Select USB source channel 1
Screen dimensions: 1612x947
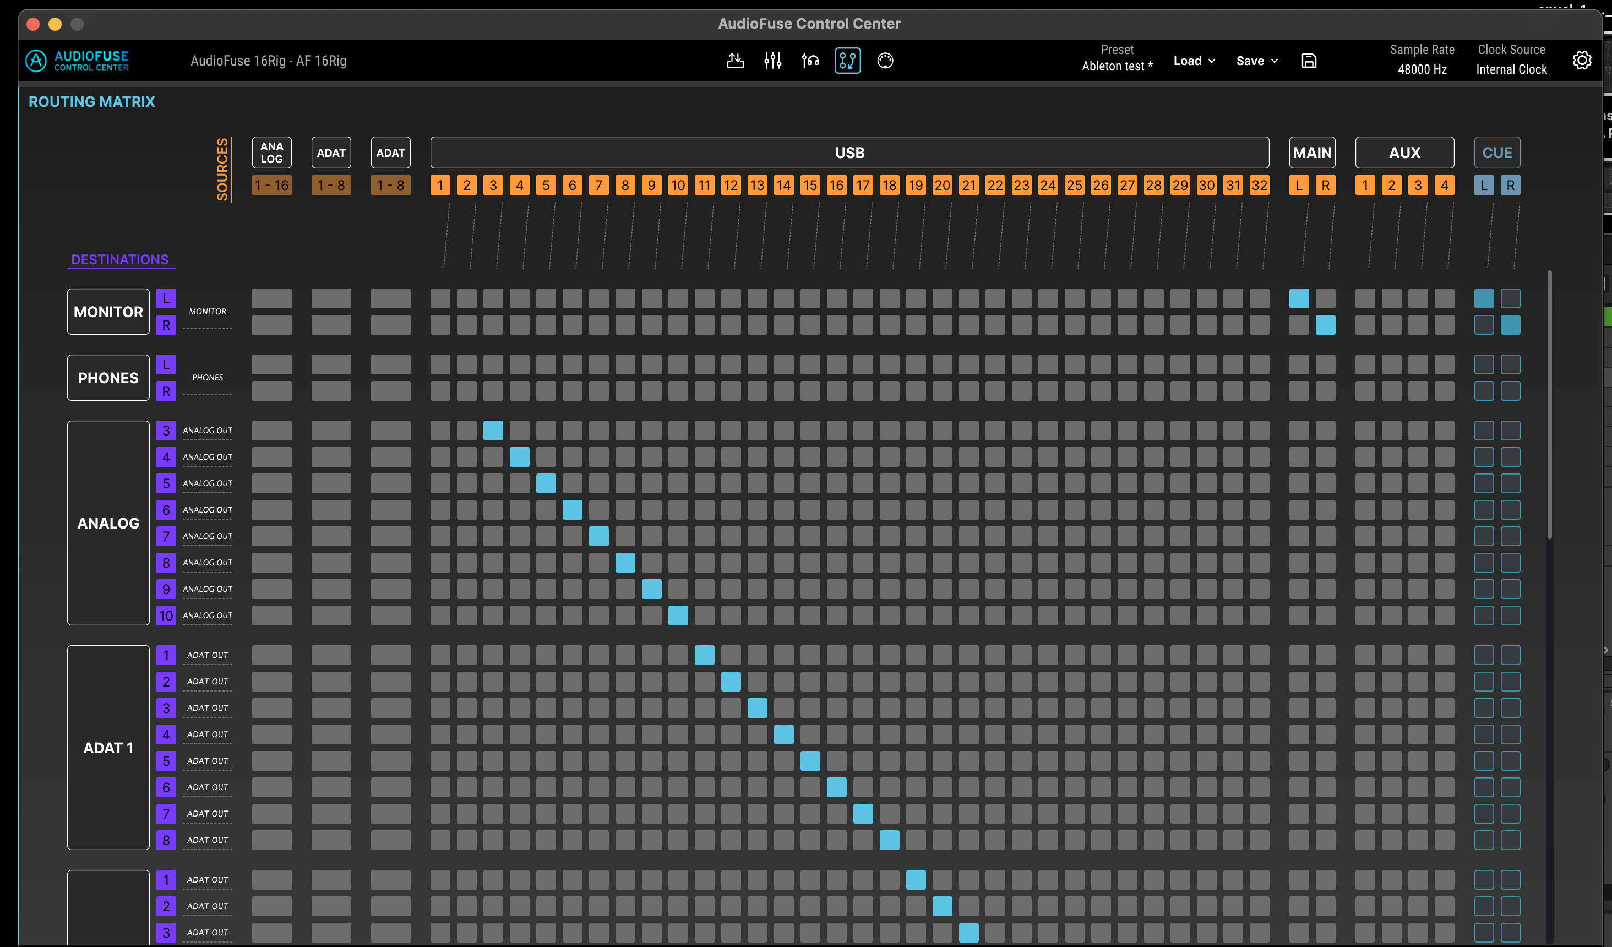(440, 186)
